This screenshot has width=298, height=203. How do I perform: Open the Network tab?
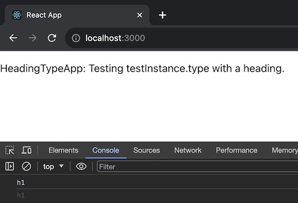tap(188, 150)
